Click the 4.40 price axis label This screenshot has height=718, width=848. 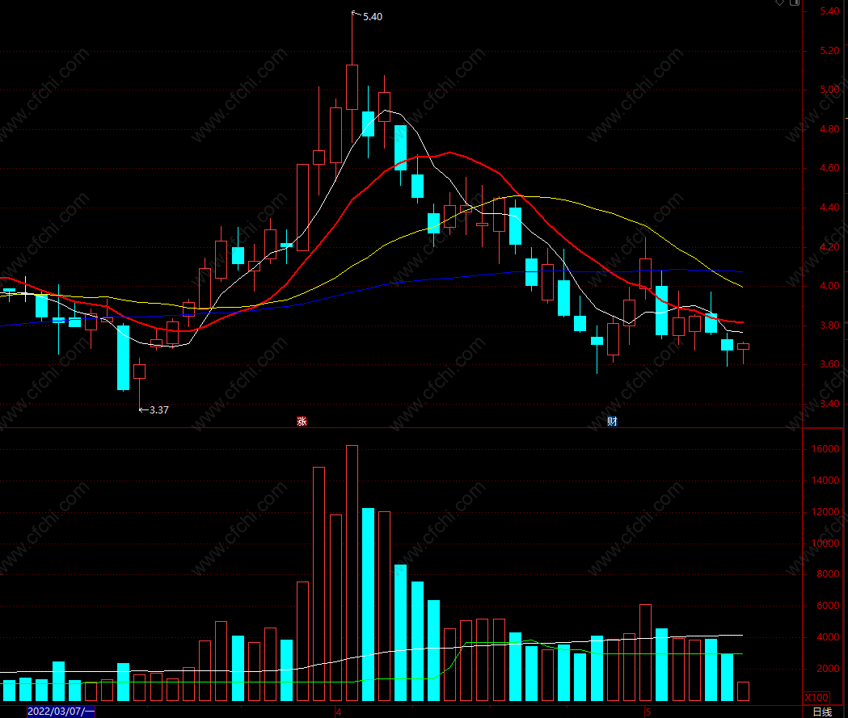[x=829, y=208]
